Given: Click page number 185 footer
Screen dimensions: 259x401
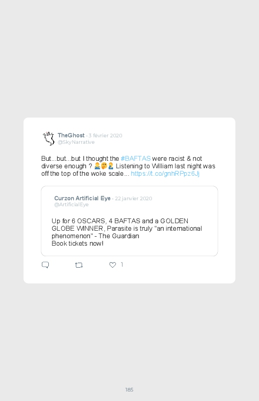Looking at the screenshot, I should (x=129, y=390).
